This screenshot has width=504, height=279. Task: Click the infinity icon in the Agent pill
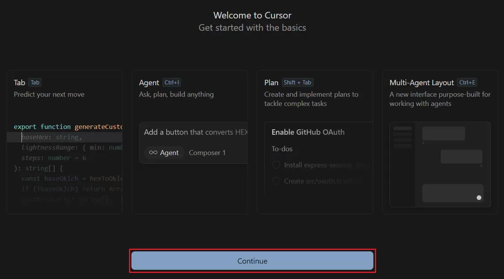click(x=153, y=152)
